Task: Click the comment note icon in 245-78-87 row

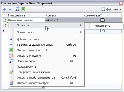Action: pyautogui.click(x=102, y=20)
